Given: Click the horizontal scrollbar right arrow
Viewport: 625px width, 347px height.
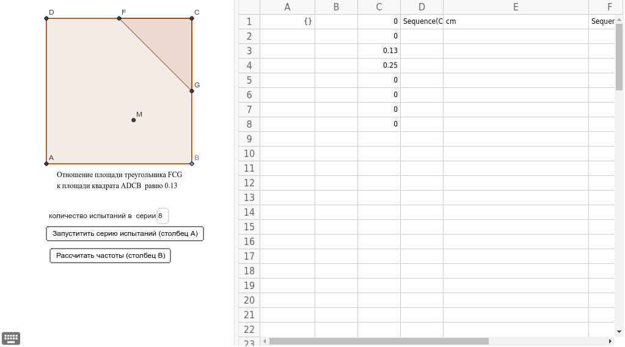Looking at the screenshot, I should 610,342.
